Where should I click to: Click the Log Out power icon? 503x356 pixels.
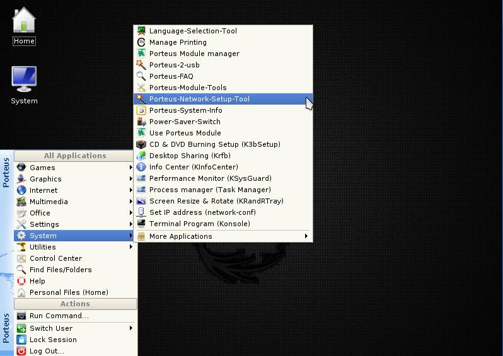coord(21,351)
